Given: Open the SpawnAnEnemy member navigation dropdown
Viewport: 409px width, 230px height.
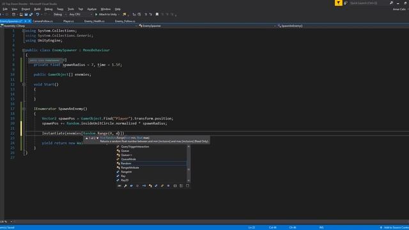Looking at the screenshot, I should 343,26.
